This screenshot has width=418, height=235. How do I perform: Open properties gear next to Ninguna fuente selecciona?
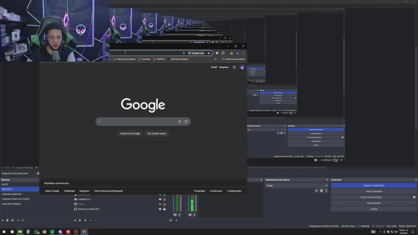38,173
